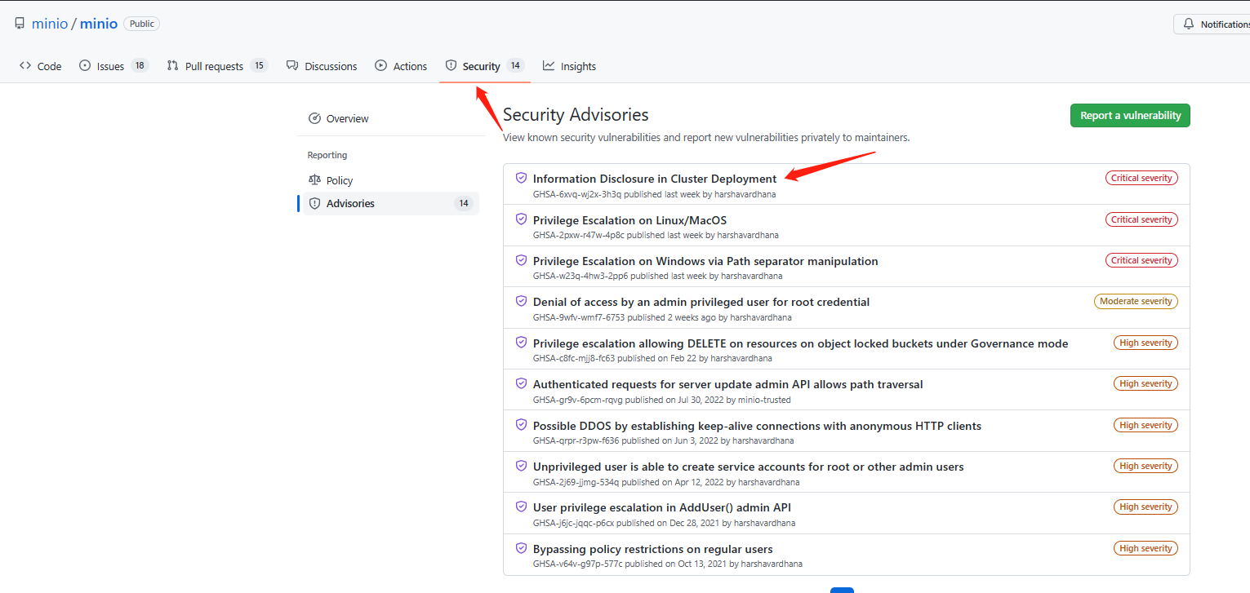Click shield icon beside Possible DDOS advisory

[521, 425]
